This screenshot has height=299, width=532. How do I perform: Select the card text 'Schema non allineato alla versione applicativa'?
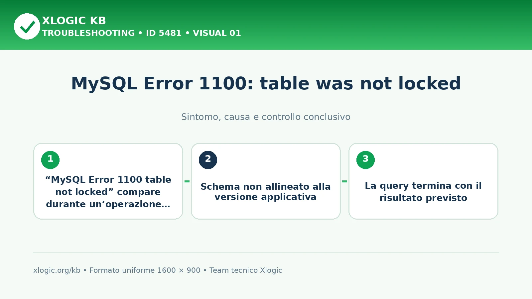point(266,192)
